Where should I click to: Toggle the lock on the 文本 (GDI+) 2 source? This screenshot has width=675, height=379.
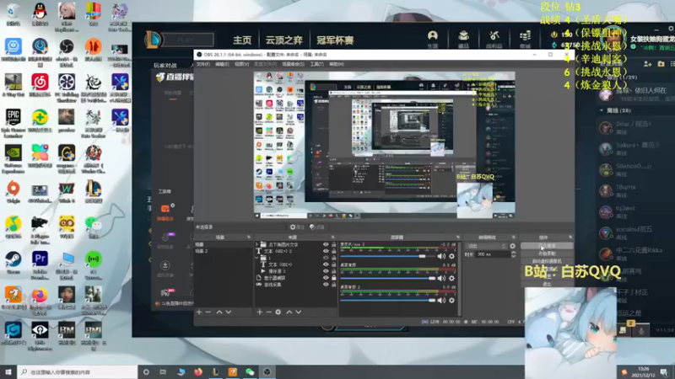[333, 251]
